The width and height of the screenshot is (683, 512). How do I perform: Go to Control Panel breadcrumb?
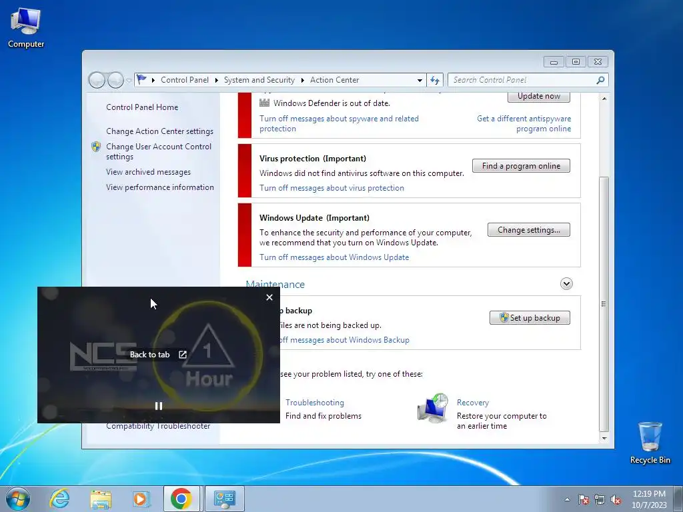point(185,80)
